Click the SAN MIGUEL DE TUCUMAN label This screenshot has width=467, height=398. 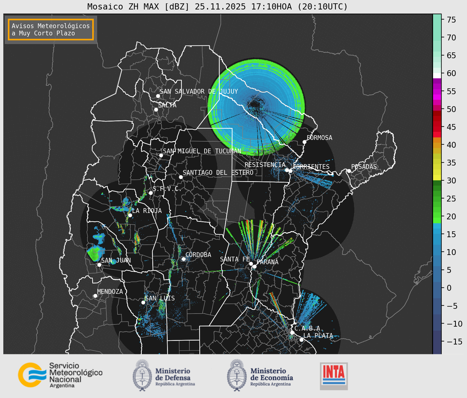pos(202,151)
